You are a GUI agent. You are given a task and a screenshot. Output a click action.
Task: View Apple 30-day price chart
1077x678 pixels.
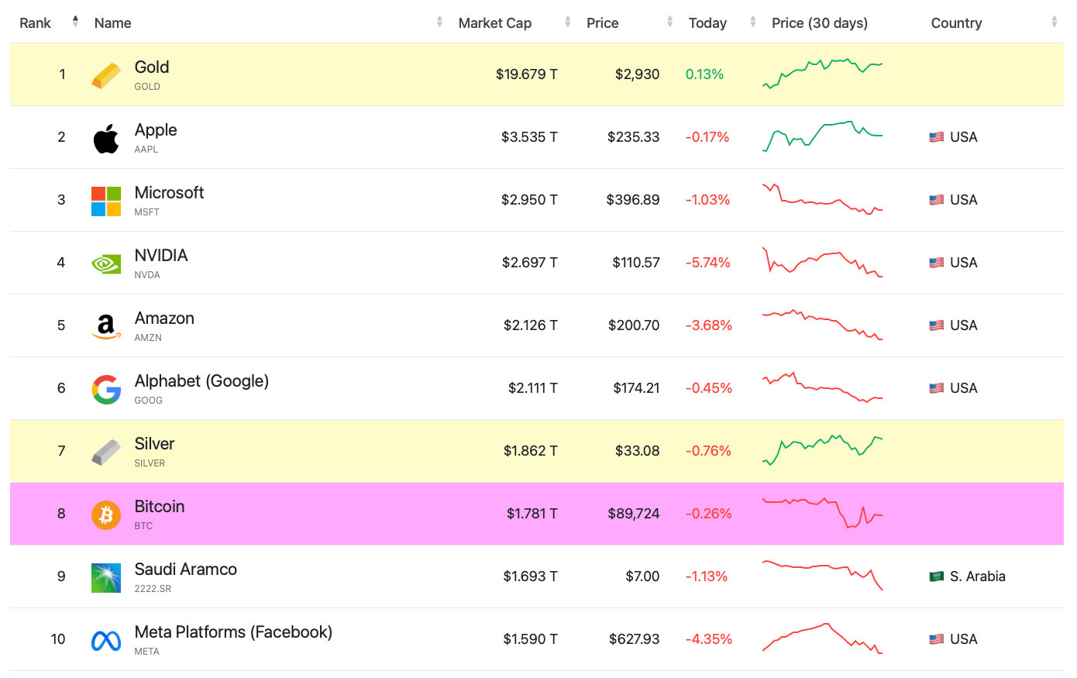tap(823, 136)
